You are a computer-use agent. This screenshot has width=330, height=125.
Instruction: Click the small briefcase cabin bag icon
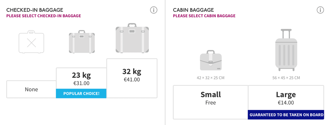coord(211,61)
